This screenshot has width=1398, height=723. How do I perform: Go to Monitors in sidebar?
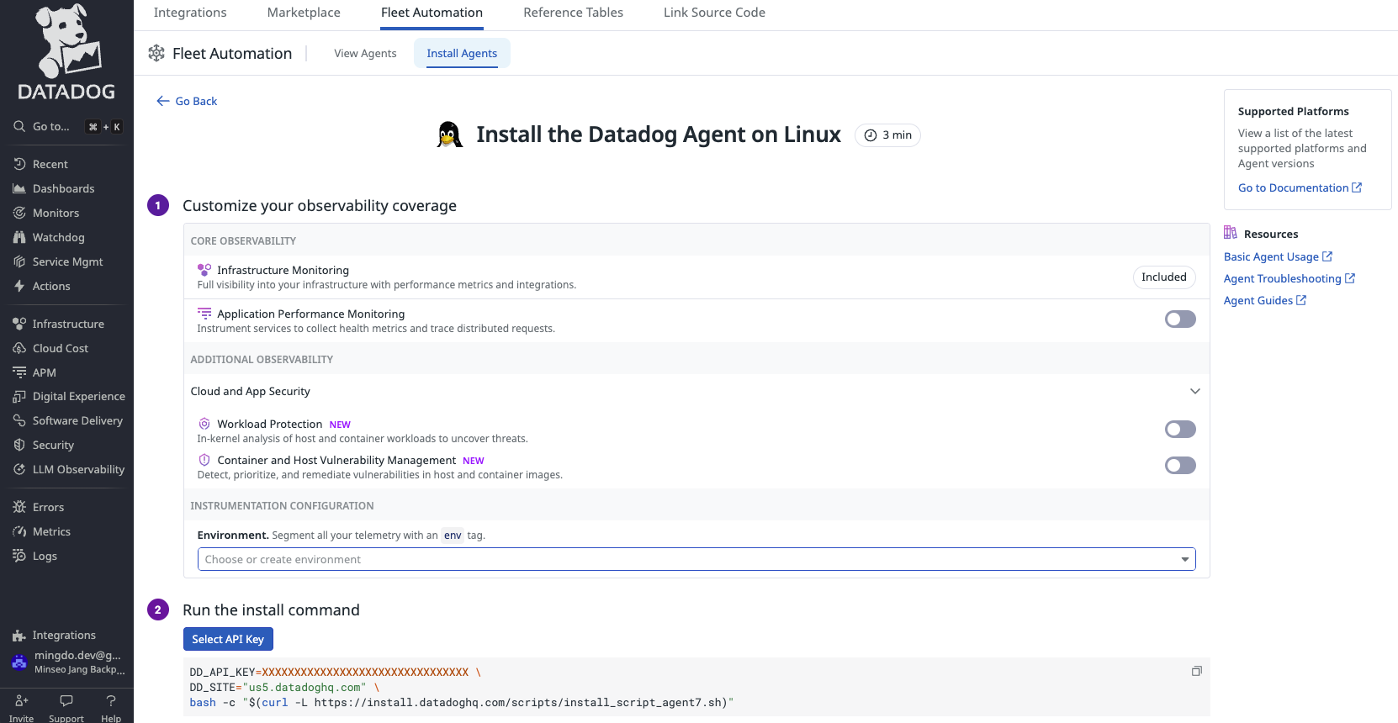coord(56,213)
